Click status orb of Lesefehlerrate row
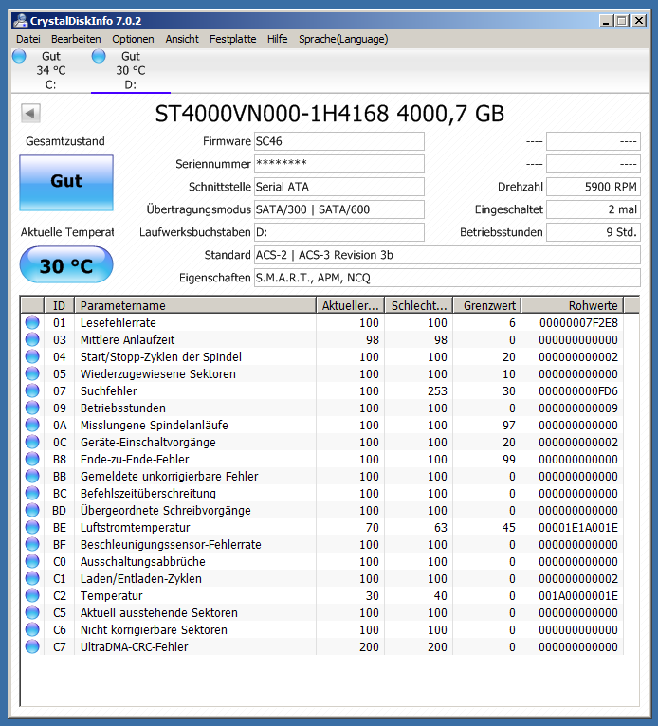The height and width of the screenshot is (726, 658). [32, 322]
